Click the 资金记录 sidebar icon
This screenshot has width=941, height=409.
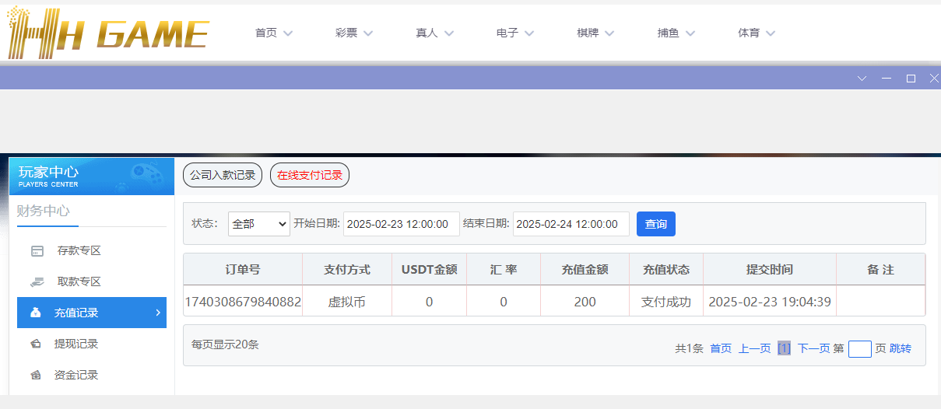click(36, 375)
